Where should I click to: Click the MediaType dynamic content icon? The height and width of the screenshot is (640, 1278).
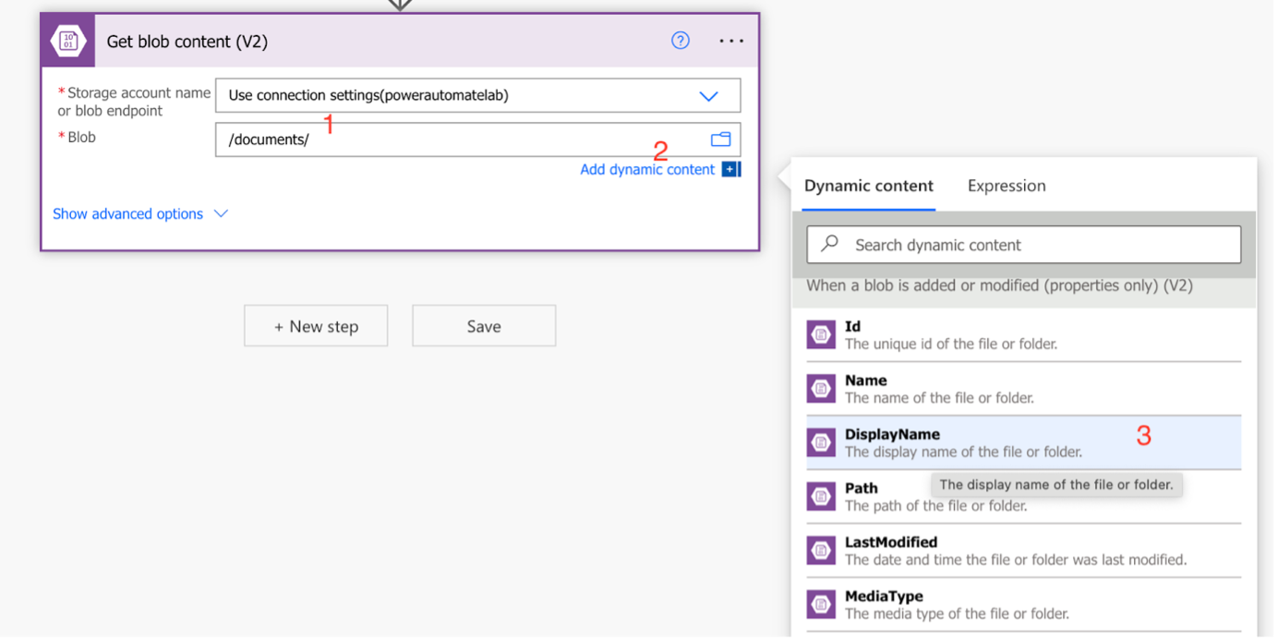(x=821, y=603)
